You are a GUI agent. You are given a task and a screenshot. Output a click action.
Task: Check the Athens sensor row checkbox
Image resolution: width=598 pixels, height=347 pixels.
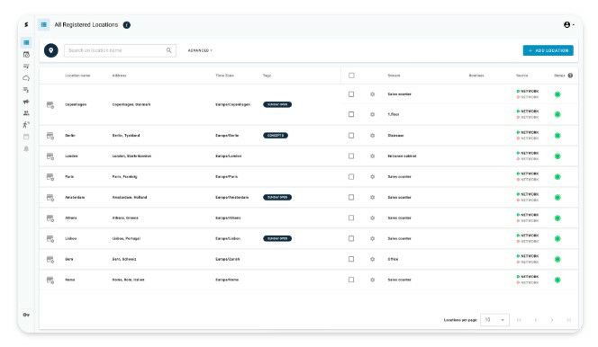[351, 218]
